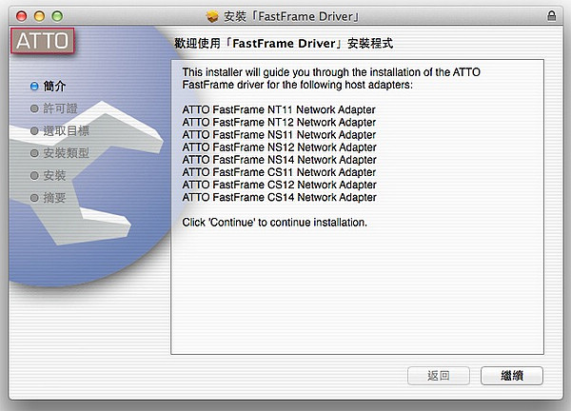Click the lock icon in title bar
Image resolution: width=571 pixels, height=411 pixels.
click(x=552, y=15)
